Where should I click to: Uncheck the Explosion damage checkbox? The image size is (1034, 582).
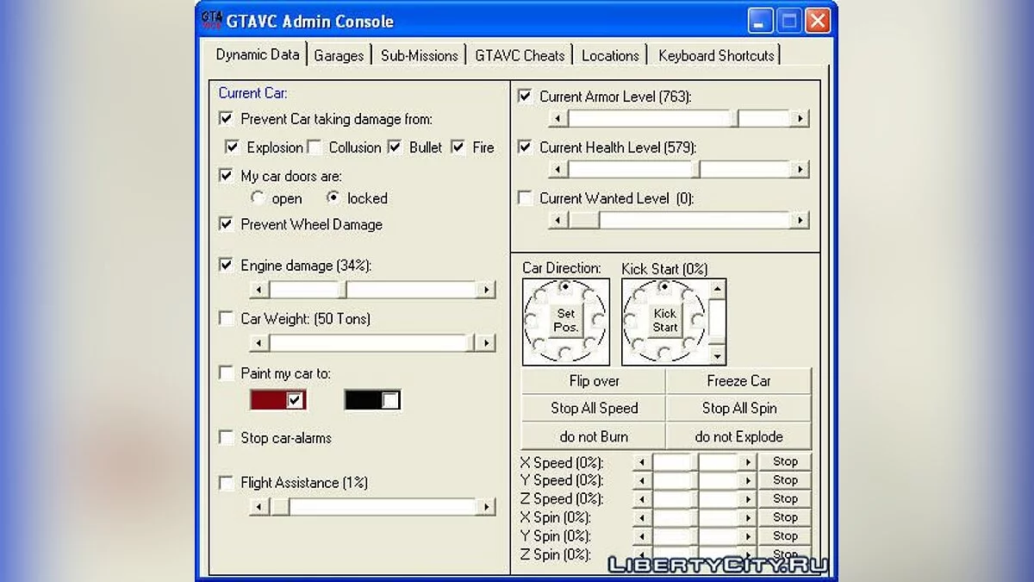coord(233,147)
